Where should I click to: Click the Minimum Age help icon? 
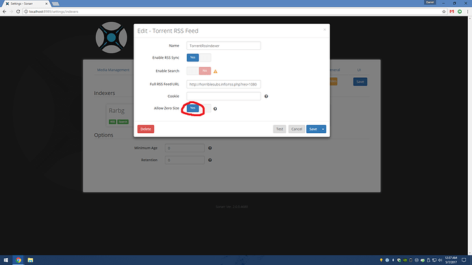coord(210,148)
